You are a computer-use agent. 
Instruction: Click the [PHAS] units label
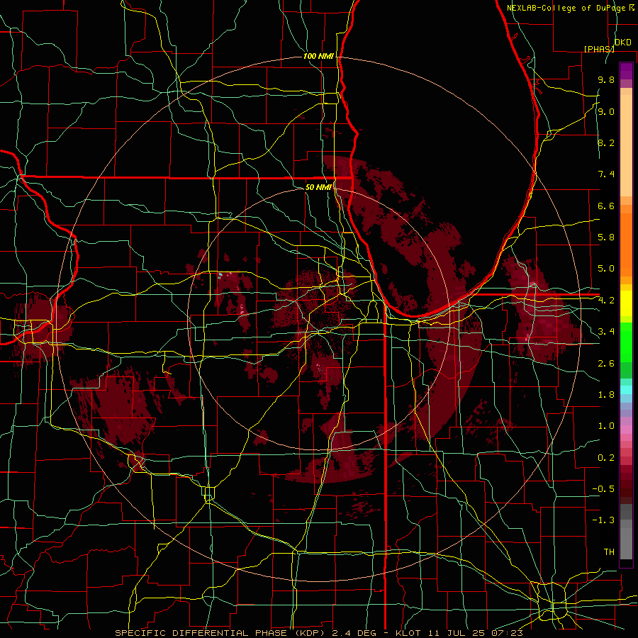tap(599, 49)
